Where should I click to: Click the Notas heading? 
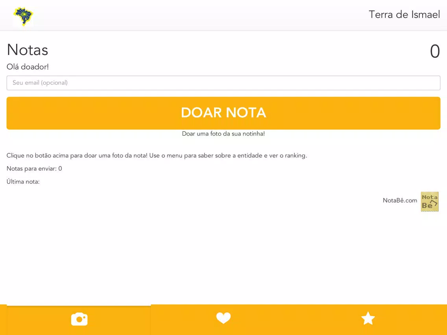[28, 50]
